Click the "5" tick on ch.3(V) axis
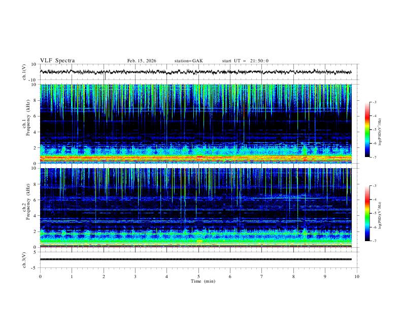The image size is (402, 310). [x=36, y=252]
